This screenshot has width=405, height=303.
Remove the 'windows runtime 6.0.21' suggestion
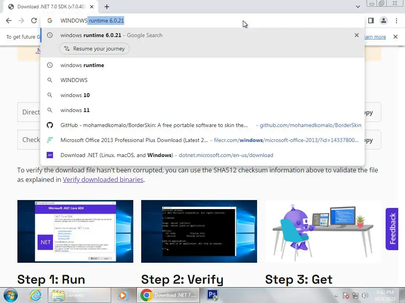click(357, 35)
